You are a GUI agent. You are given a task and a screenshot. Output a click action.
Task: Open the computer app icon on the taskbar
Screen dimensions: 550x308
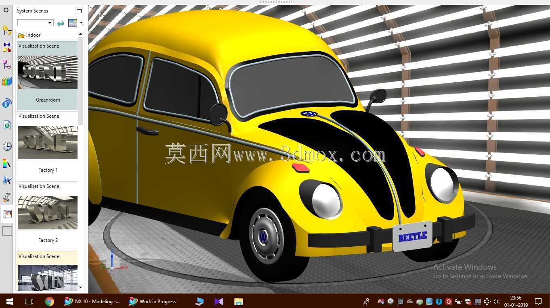click(x=199, y=301)
